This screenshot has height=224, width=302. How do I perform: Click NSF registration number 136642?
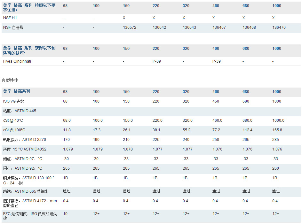[x=159, y=27]
